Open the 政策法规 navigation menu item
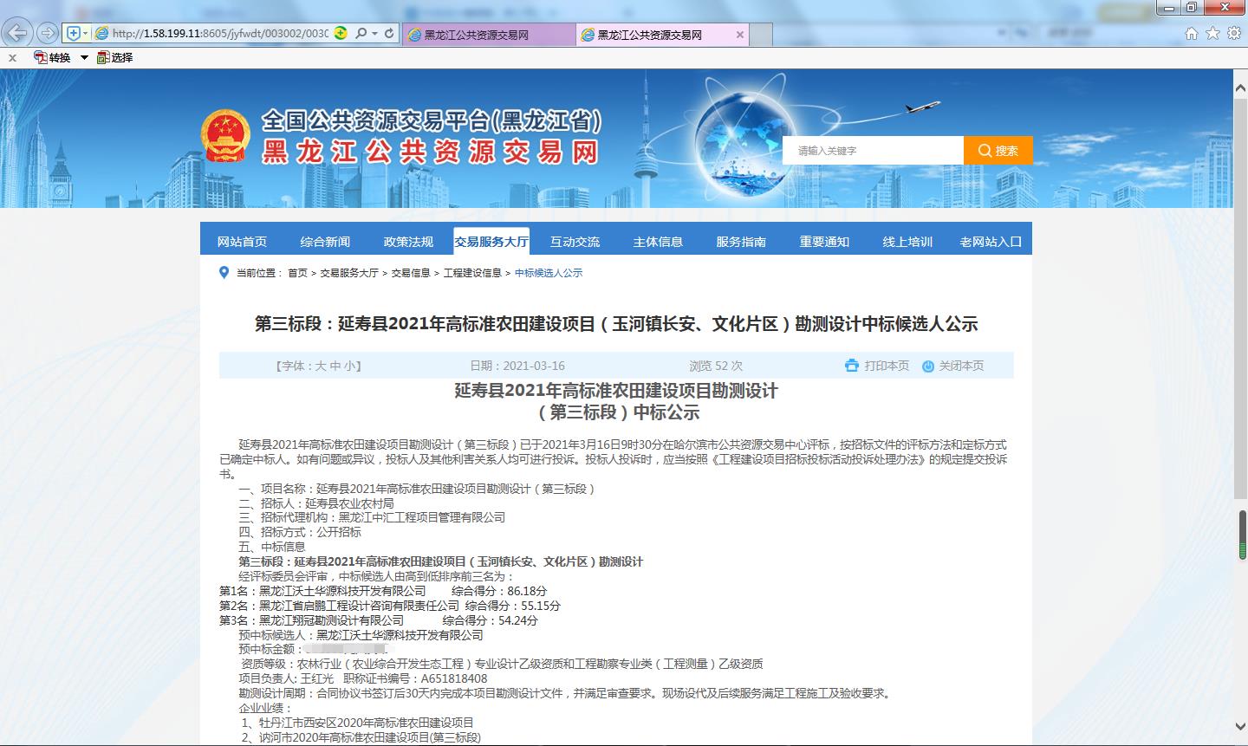Screen dimensions: 1248x746 click(408, 242)
